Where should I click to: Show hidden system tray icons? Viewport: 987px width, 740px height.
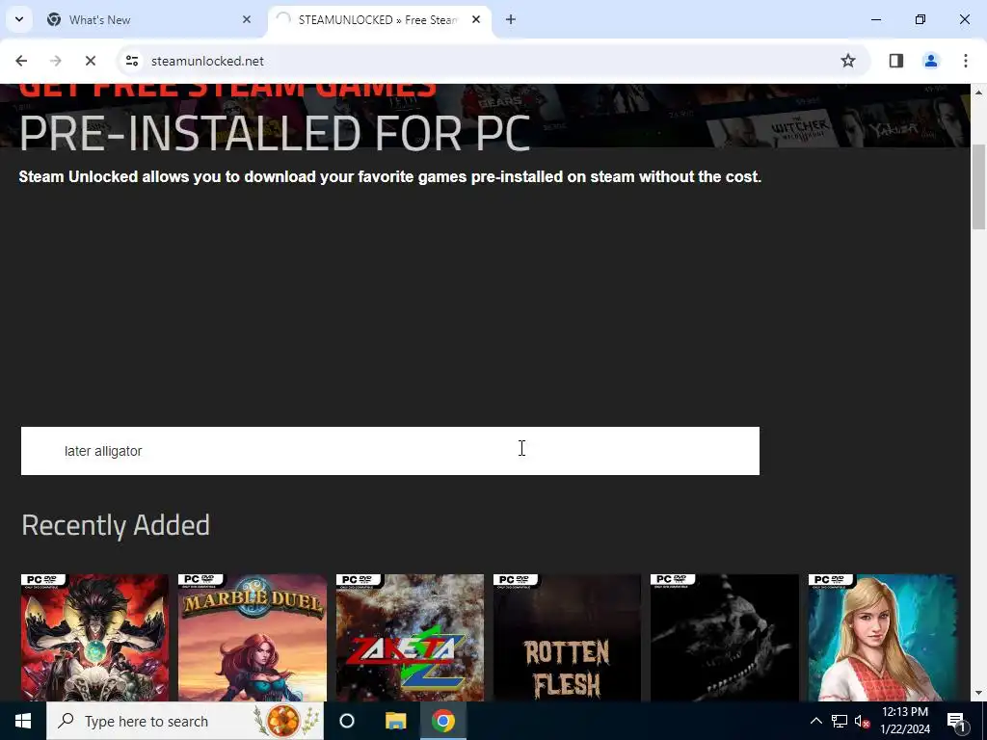[x=815, y=721]
